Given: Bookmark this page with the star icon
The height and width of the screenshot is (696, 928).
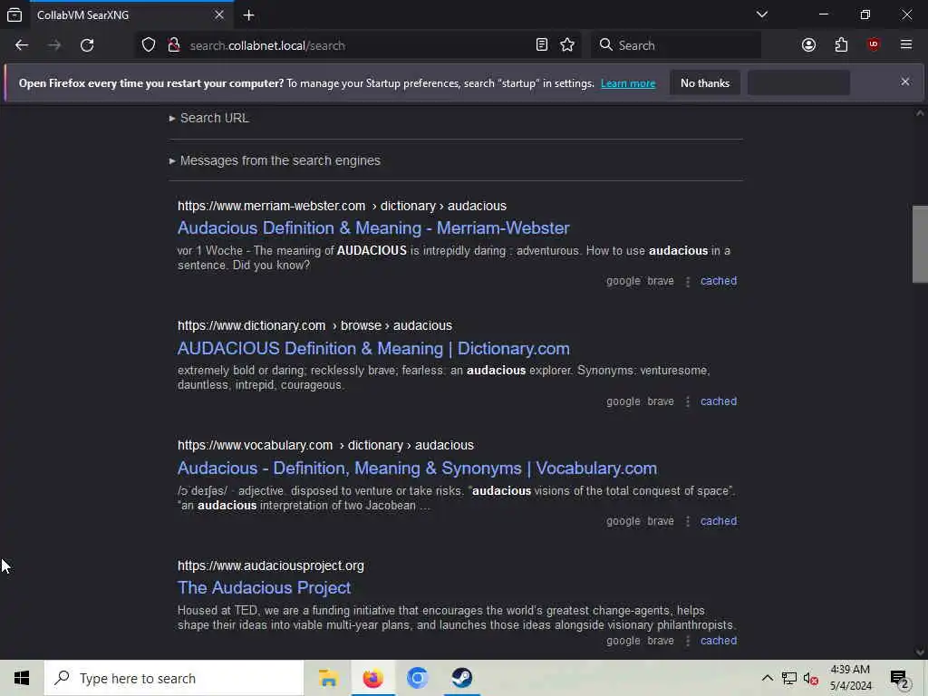Looking at the screenshot, I should coord(567,45).
